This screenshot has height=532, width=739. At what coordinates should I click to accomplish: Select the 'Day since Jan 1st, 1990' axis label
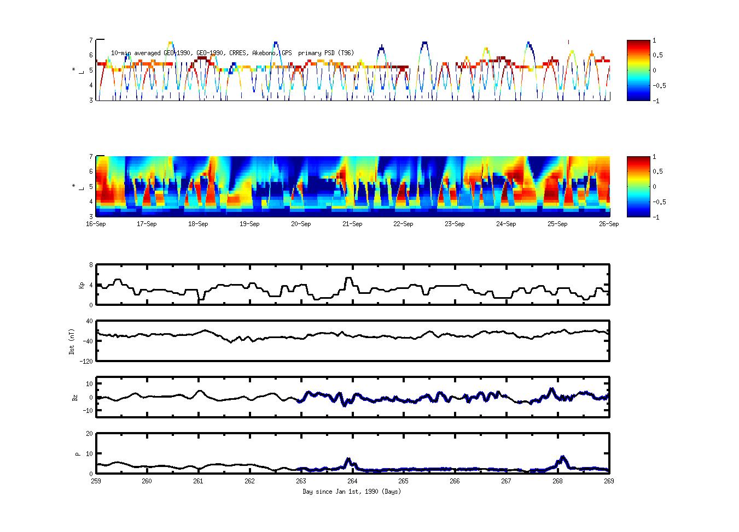pos(352,492)
